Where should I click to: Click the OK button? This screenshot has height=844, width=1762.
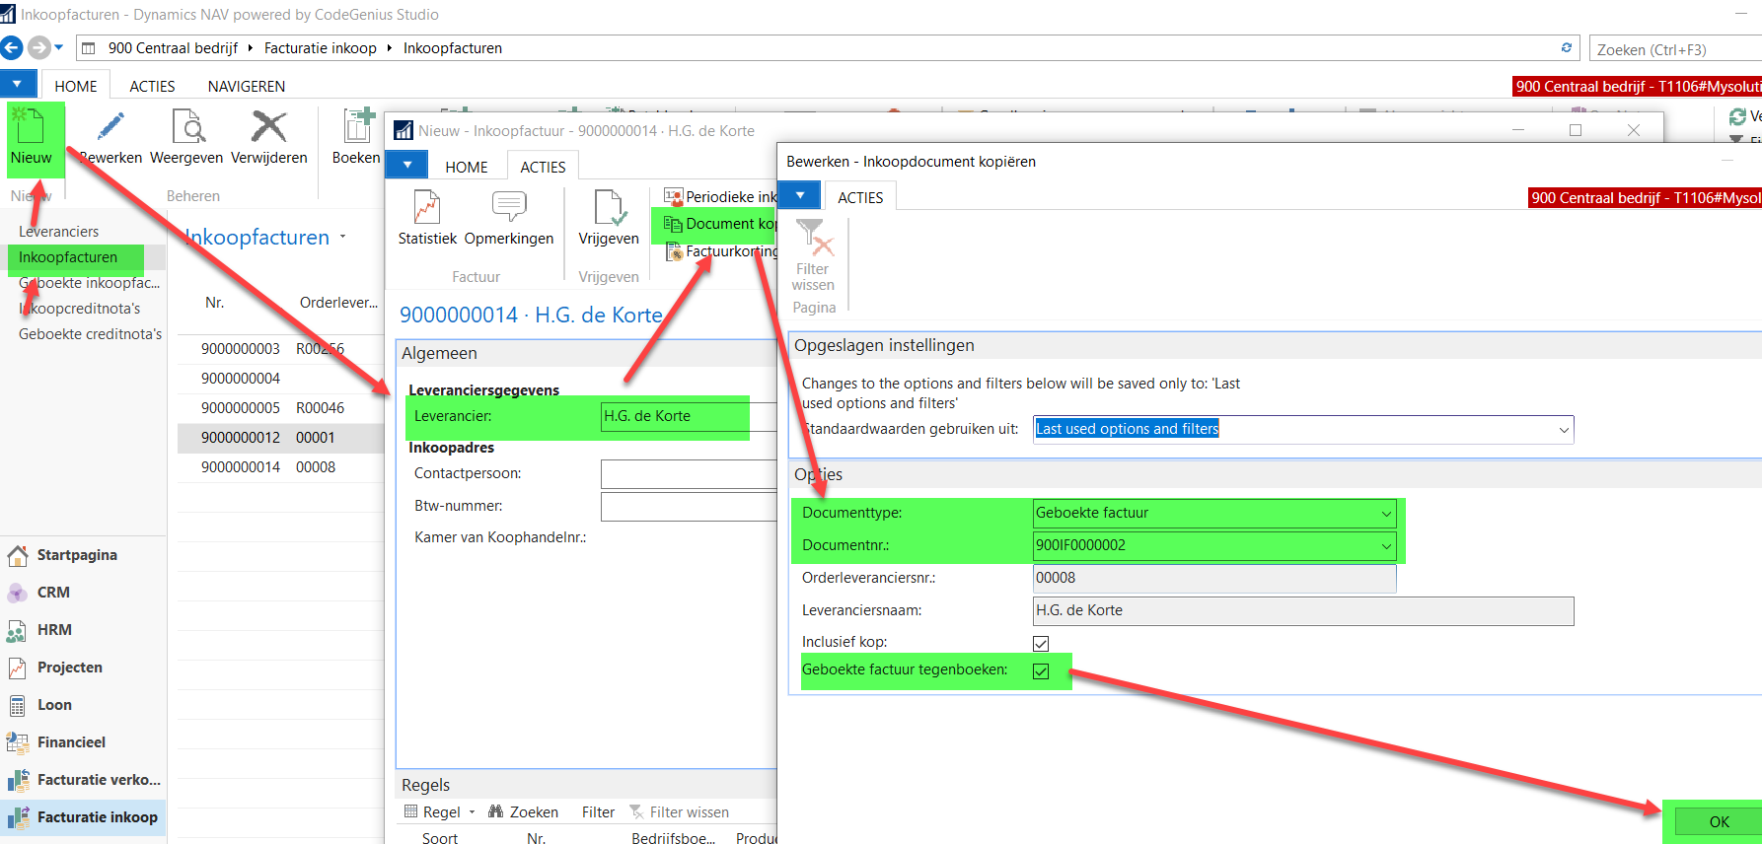[1718, 821]
